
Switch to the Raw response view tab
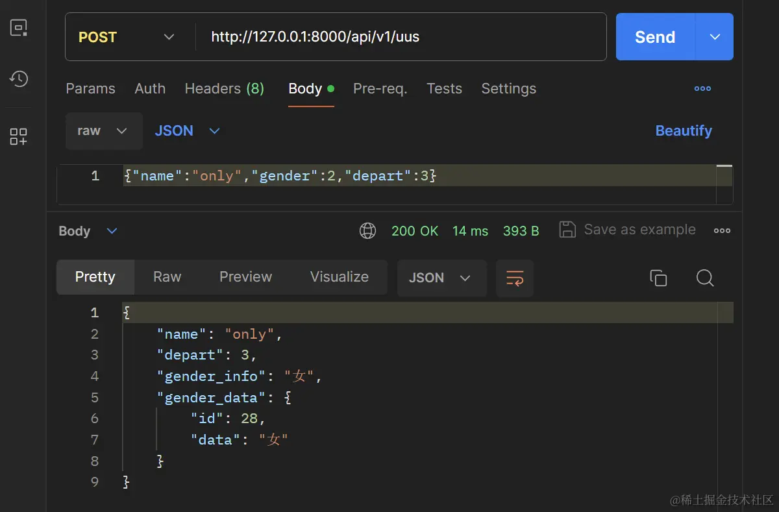pyautogui.click(x=167, y=277)
